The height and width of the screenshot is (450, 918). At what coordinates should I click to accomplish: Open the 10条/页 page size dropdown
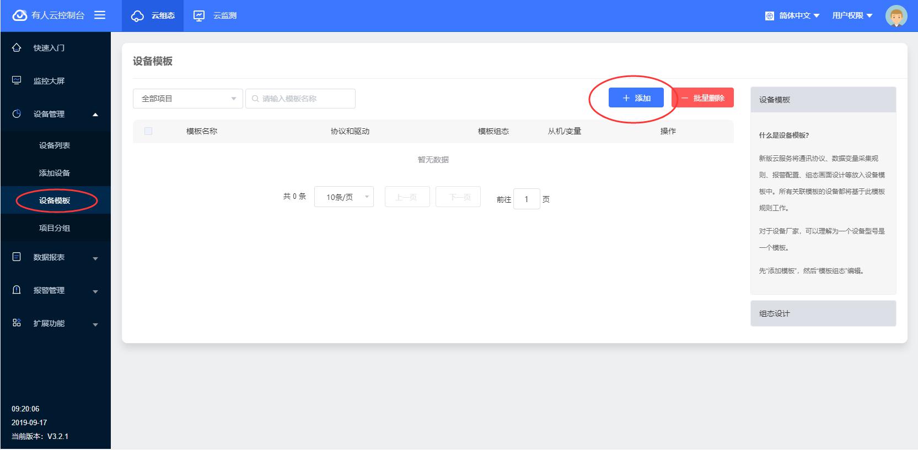pyautogui.click(x=344, y=197)
